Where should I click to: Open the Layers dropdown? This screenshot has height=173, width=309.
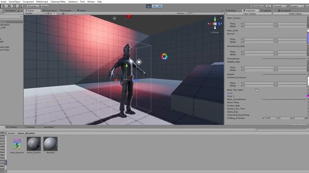(x=297, y=6)
